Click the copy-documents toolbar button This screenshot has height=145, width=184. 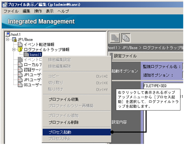click(126, 38)
